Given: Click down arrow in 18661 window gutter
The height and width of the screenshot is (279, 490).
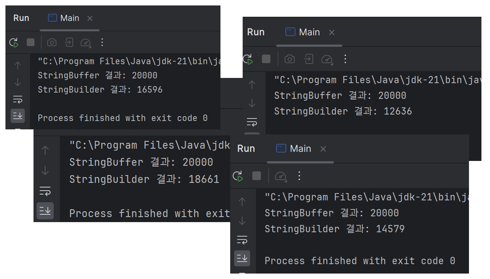Looking at the screenshot, I should 45,170.
